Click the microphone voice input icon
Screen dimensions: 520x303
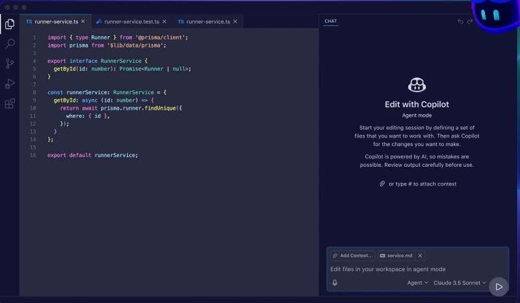point(335,282)
